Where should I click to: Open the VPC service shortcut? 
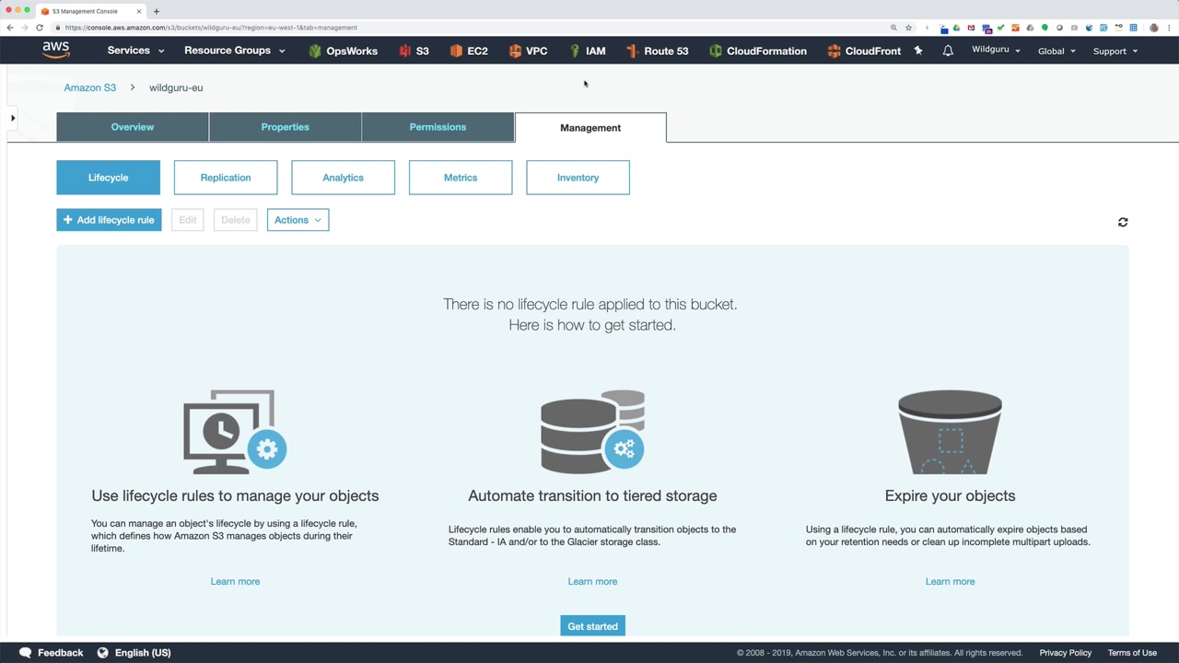528,51
